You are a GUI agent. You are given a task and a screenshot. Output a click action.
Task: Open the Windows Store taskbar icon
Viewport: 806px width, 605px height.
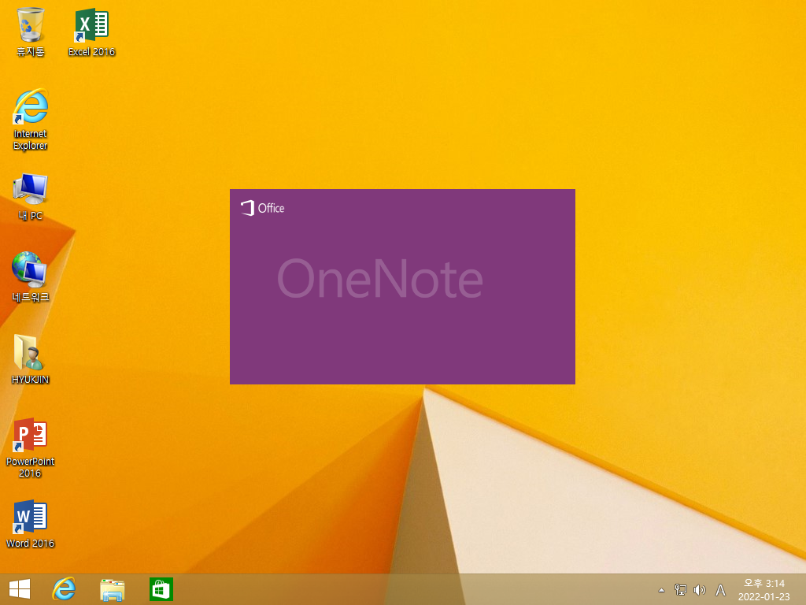(x=161, y=589)
